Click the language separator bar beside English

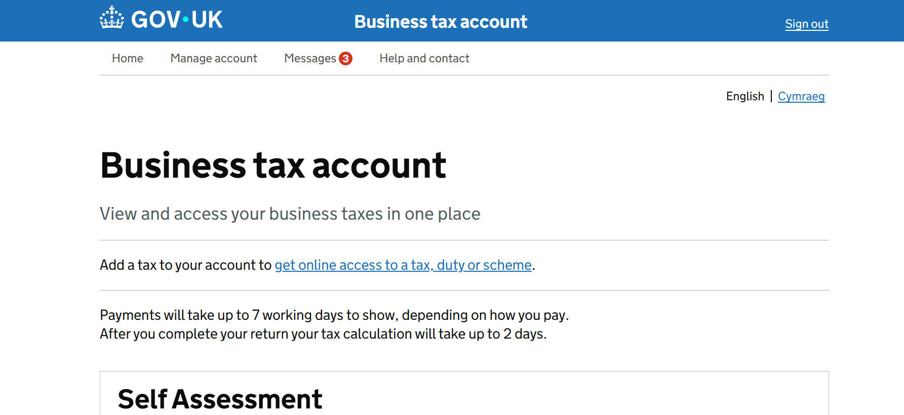(x=771, y=96)
